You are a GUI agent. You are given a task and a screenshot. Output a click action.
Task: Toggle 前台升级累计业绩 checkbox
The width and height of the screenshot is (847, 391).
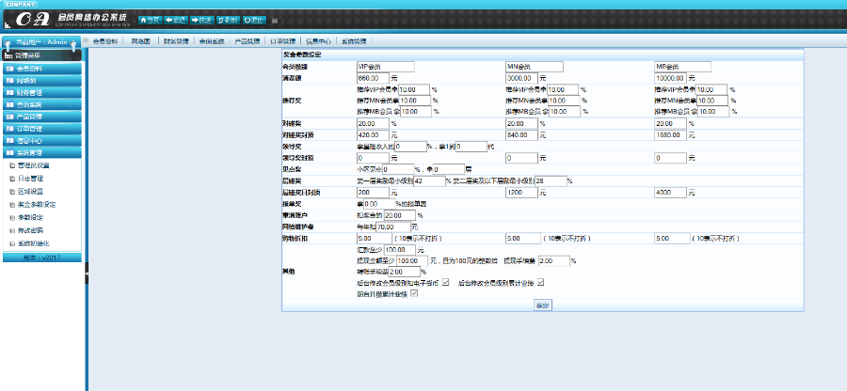[x=414, y=294]
